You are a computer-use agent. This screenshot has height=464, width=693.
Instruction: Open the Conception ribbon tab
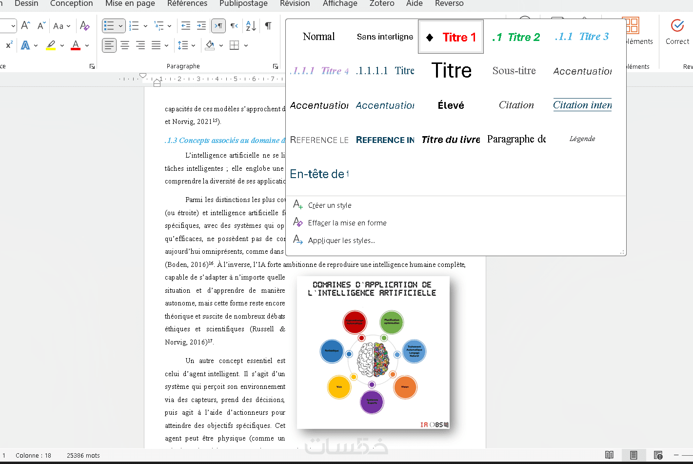coord(71,3)
